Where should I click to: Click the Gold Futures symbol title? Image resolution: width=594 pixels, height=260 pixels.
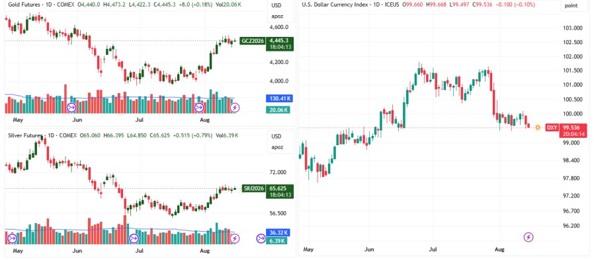point(23,5)
